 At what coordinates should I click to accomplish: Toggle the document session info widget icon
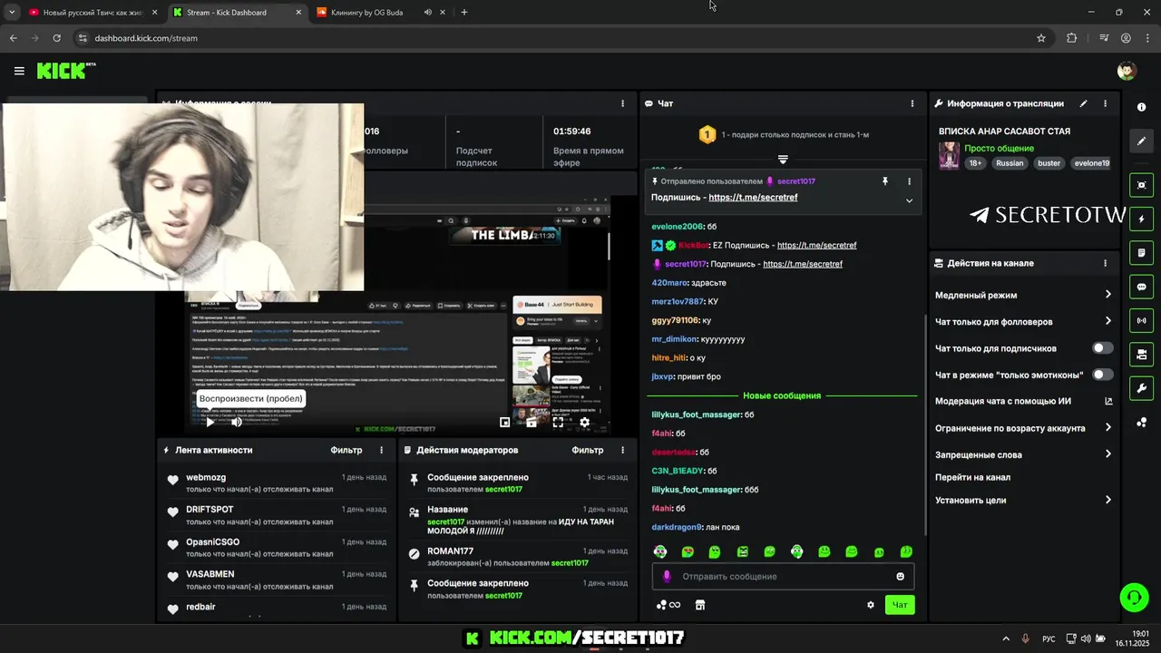coord(1141,253)
